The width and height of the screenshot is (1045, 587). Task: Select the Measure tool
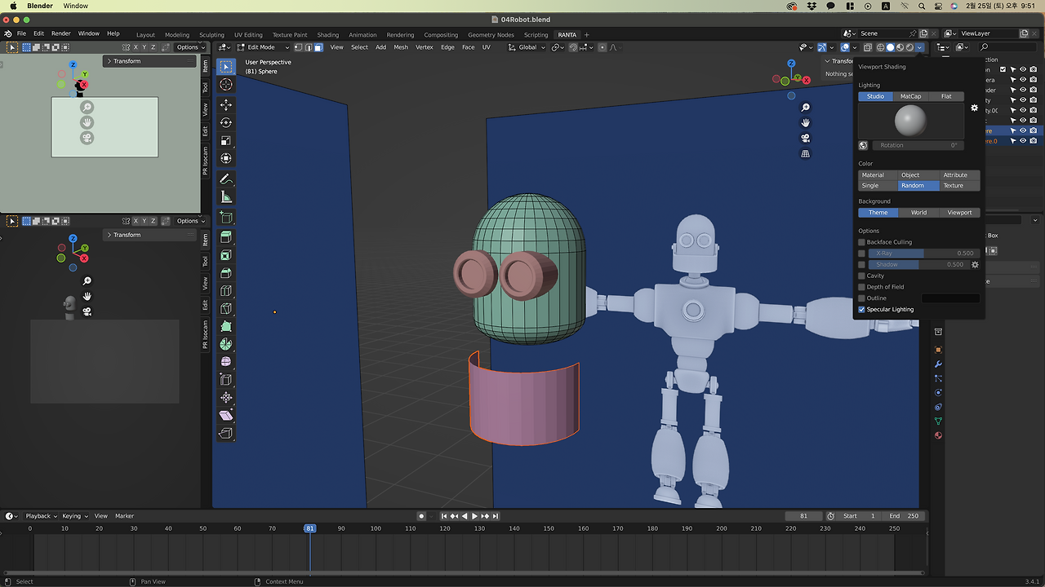click(x=226, y=196)
